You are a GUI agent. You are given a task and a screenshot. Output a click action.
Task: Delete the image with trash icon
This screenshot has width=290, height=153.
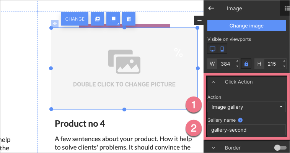click(x=129, y=19)
